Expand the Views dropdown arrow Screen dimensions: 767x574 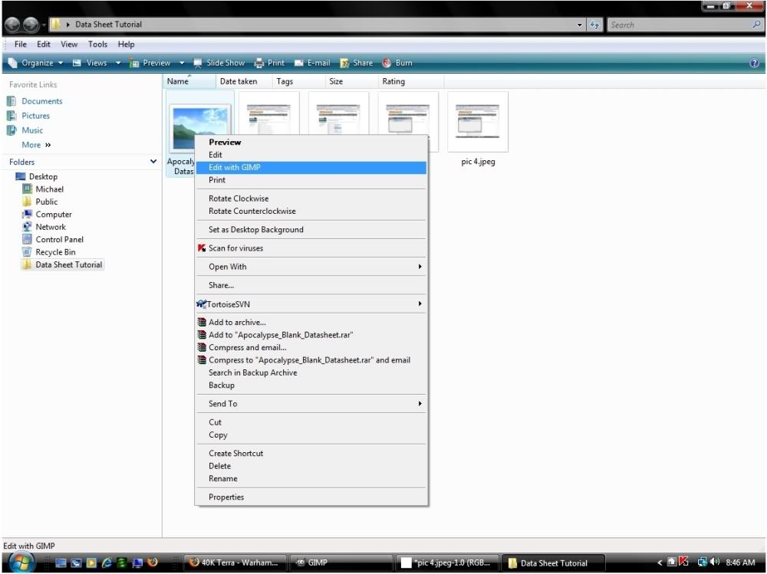pyautogui.click(x=118, y=63)
